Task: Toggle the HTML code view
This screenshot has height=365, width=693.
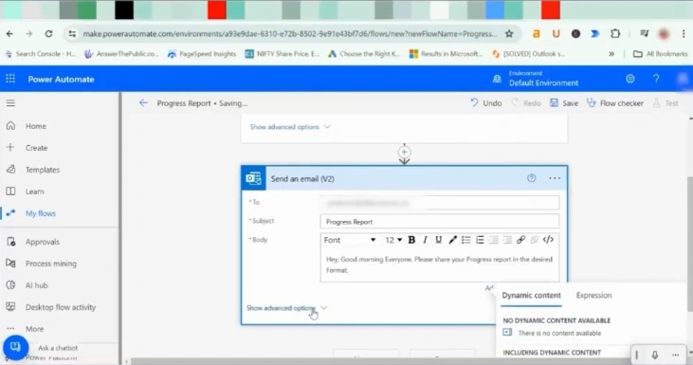Action: point(548,240)
